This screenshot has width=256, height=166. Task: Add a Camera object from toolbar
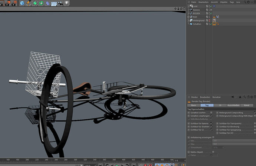point(60,3)
